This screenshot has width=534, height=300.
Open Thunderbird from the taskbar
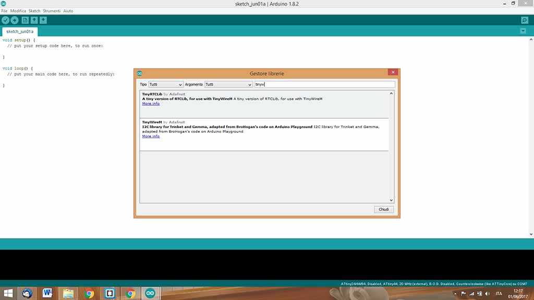(x=27, y=293)
